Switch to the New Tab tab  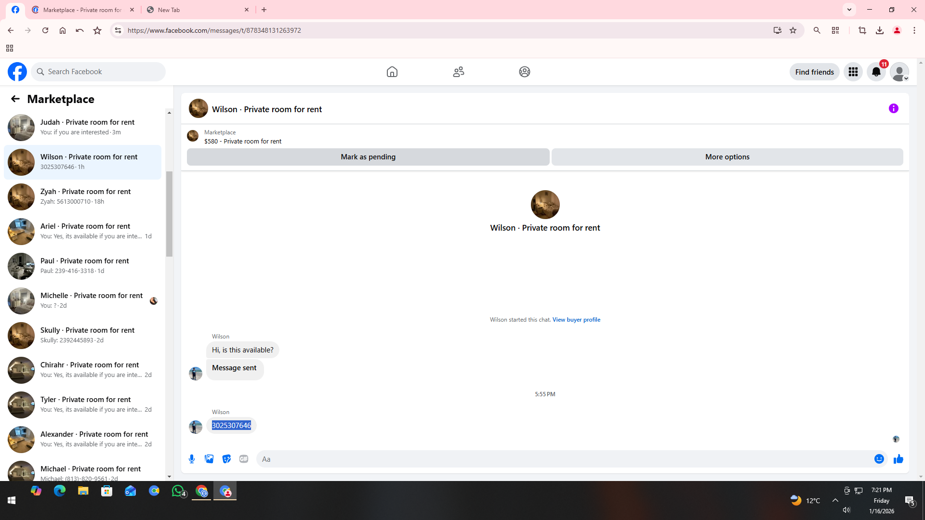[x=198, y=10]
